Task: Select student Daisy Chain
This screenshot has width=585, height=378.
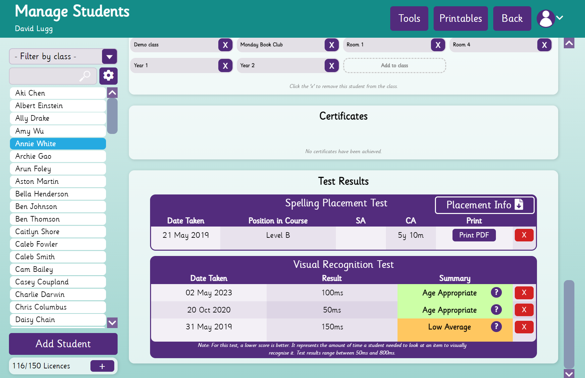Action: point(58,320)
